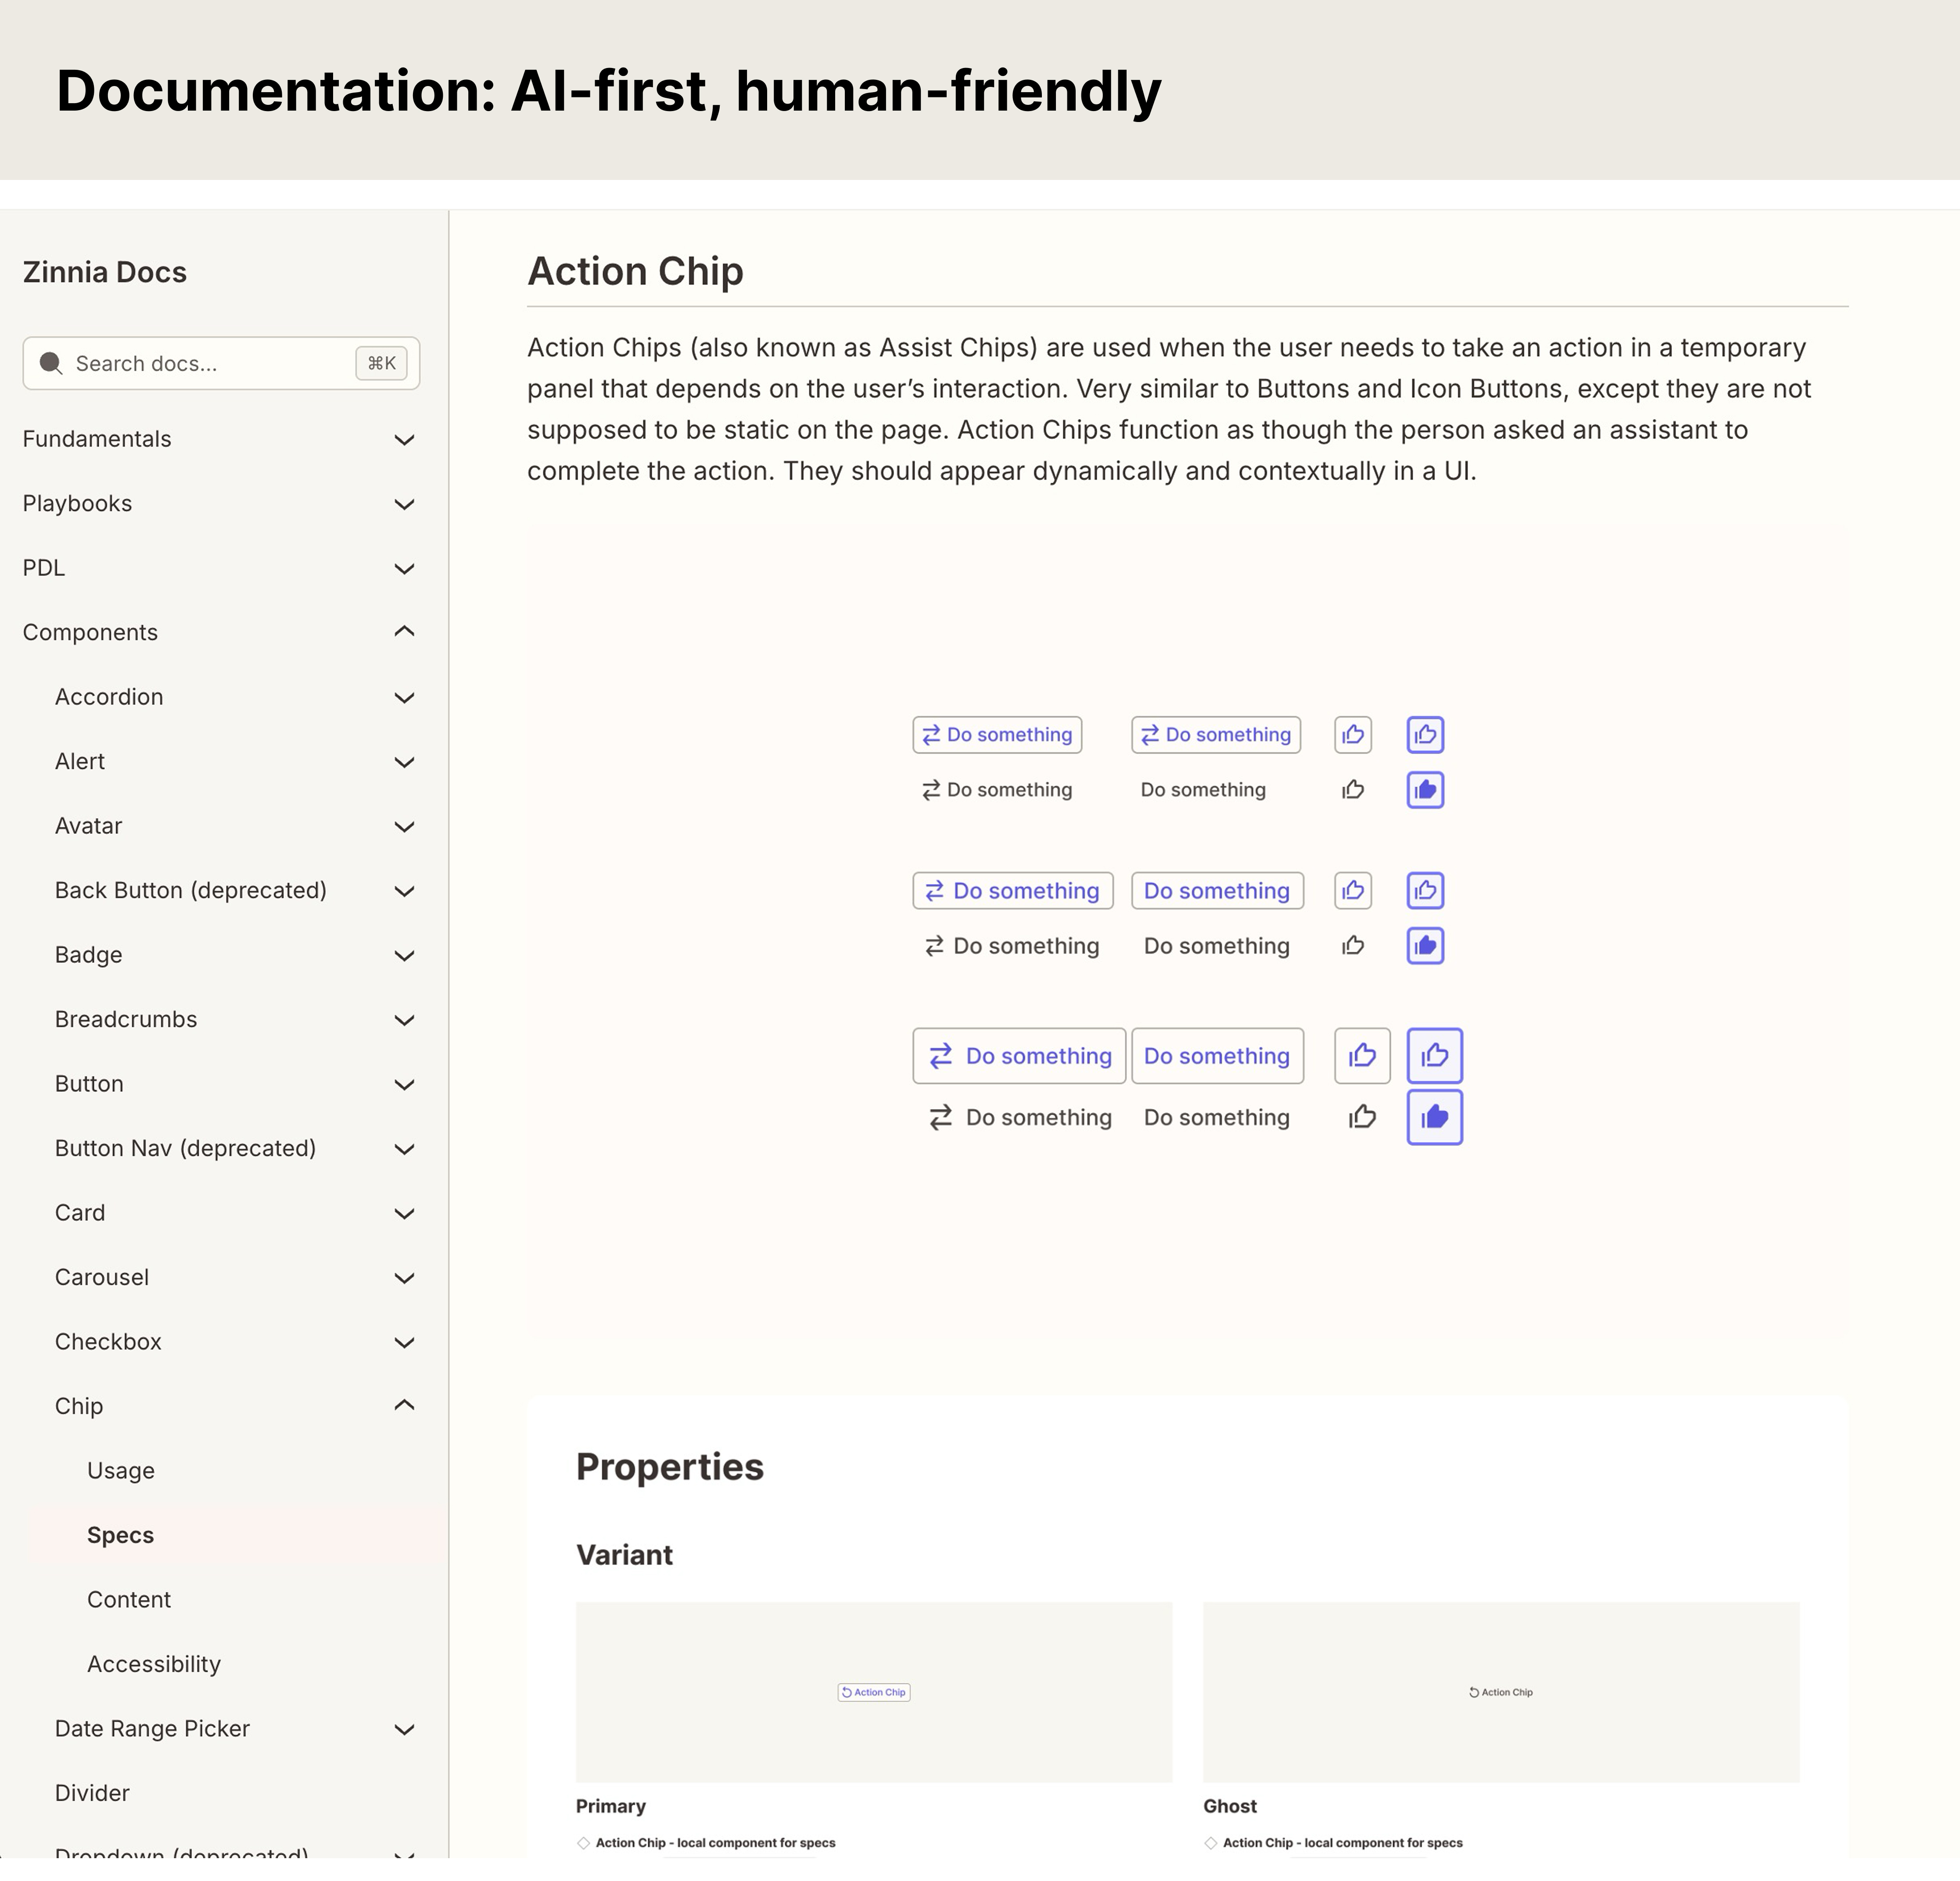Screen dimensions: 1960x1881
Task: Toggle large filled thumbs-up chip
Action: [1435, 1117]
